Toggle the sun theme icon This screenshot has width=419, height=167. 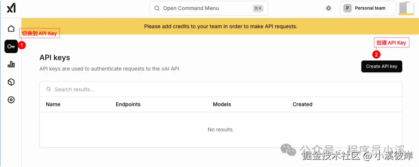329,8
